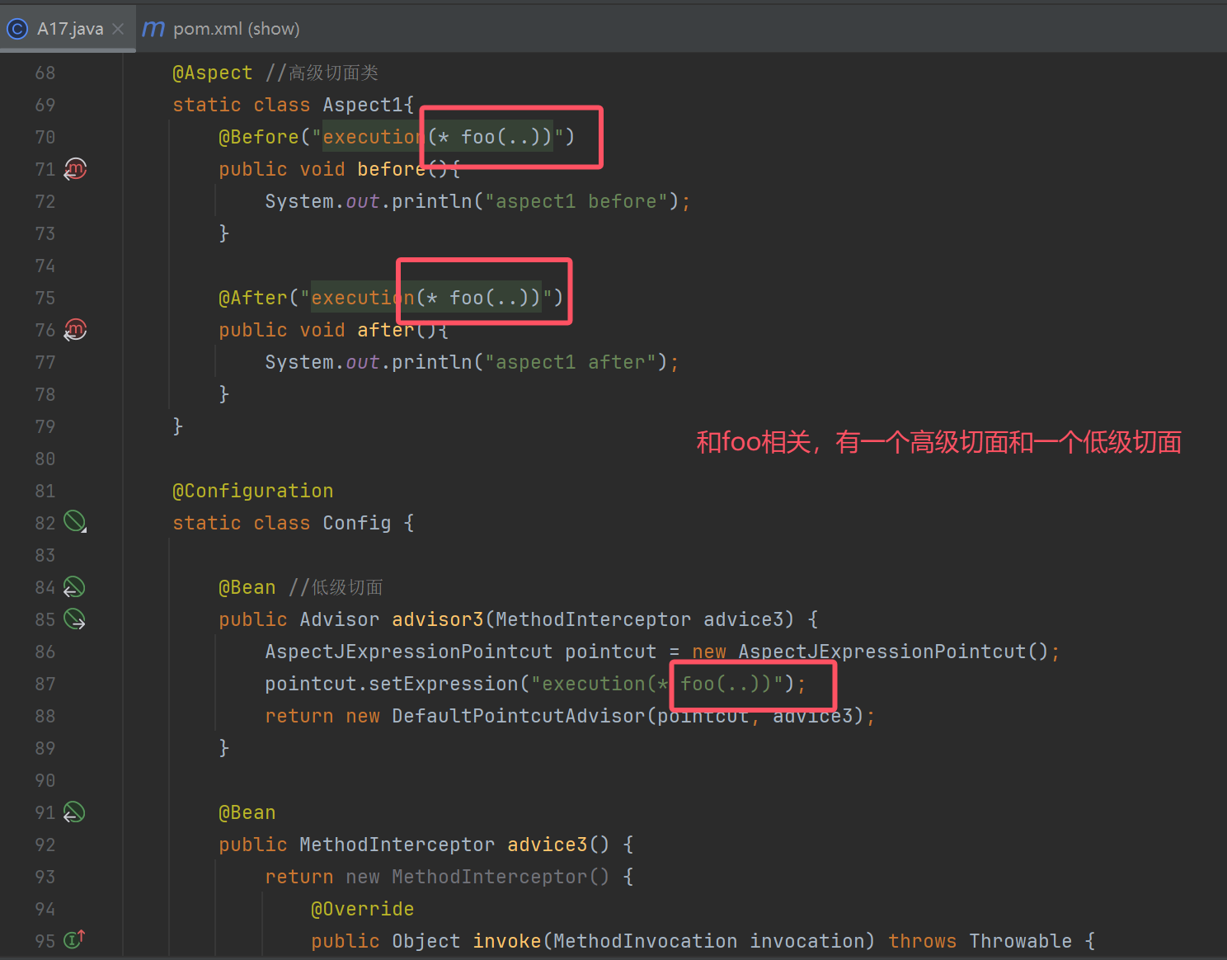The height and width of the screenshot is (960, 1227).
Task: Click the @Override annotation
Action: [x=363, y=909]
